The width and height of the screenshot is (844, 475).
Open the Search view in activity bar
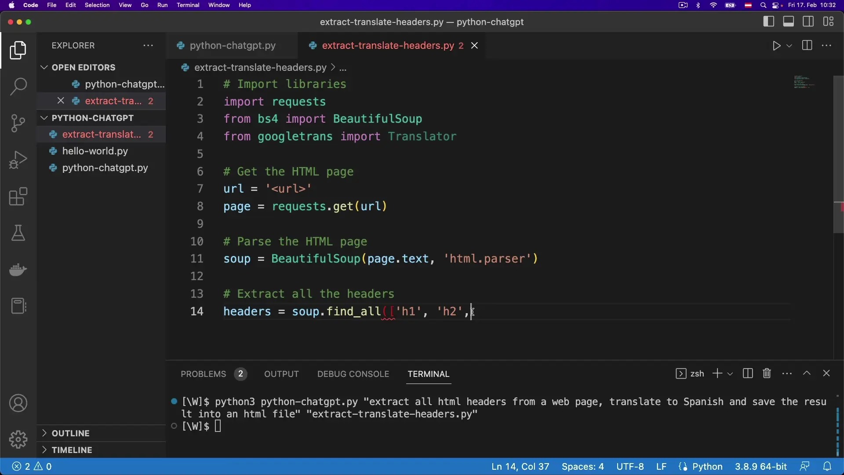(18, 86)
